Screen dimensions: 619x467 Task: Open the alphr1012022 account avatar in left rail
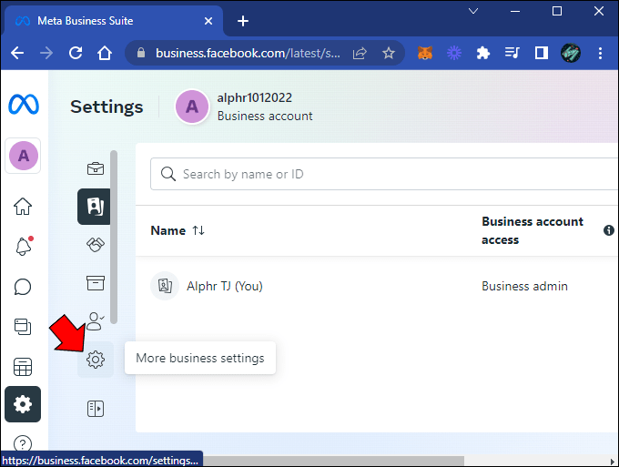pyautogui.click(x=24, y=156)
